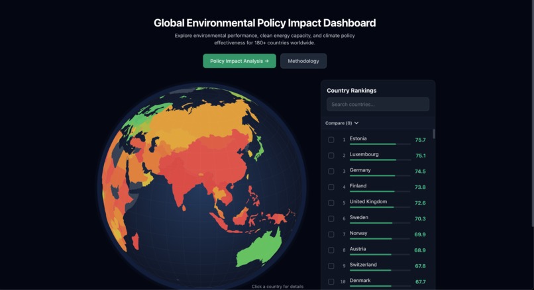
Task: Focus the Search countries field
Action: click(x=378, y=104)
